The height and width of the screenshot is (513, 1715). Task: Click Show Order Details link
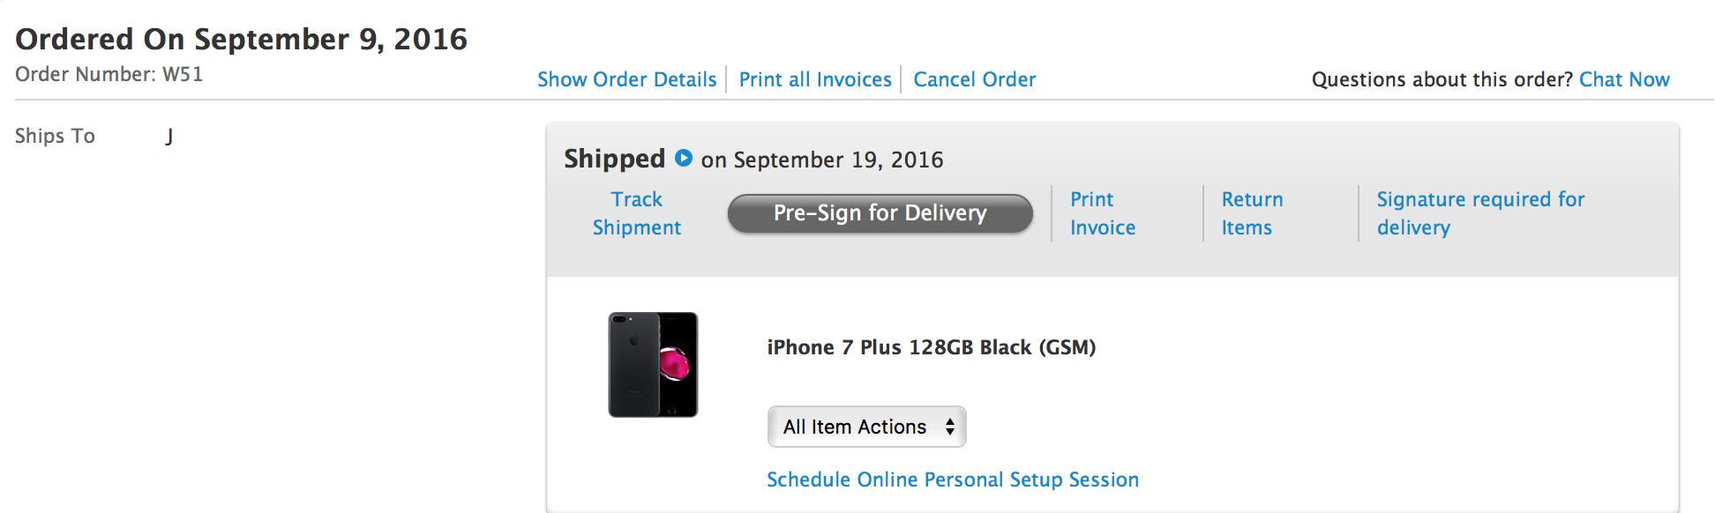[x=627, y=79]
